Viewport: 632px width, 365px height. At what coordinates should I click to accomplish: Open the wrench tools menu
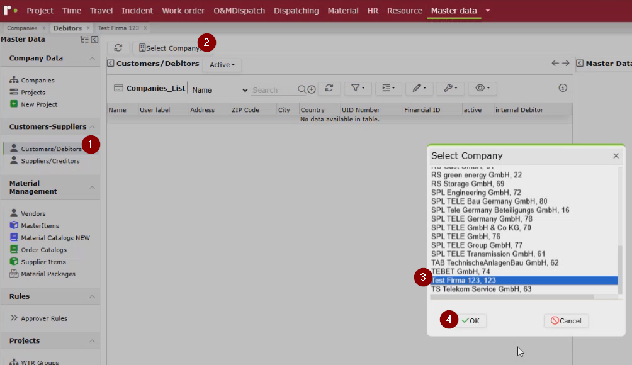pos(450,88)
